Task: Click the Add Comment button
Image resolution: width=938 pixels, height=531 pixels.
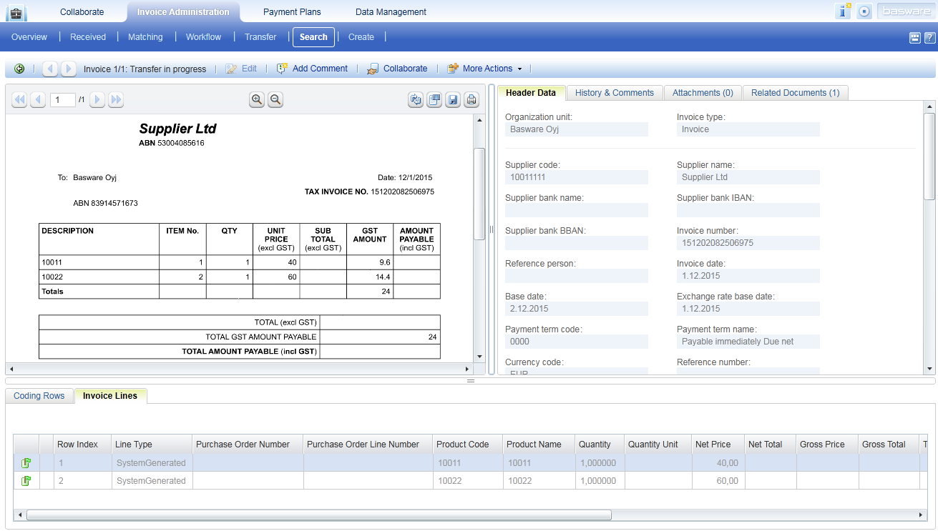Action: (x=313, y=69)
